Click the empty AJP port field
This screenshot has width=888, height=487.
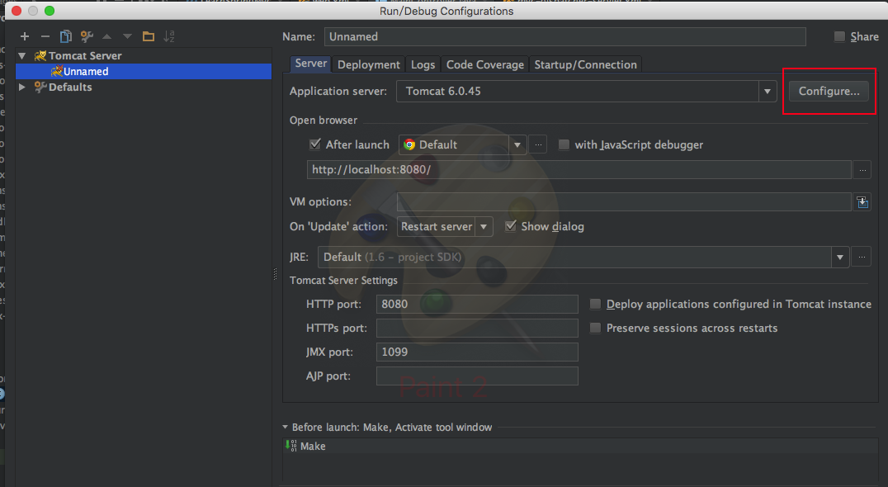[477, 376]
